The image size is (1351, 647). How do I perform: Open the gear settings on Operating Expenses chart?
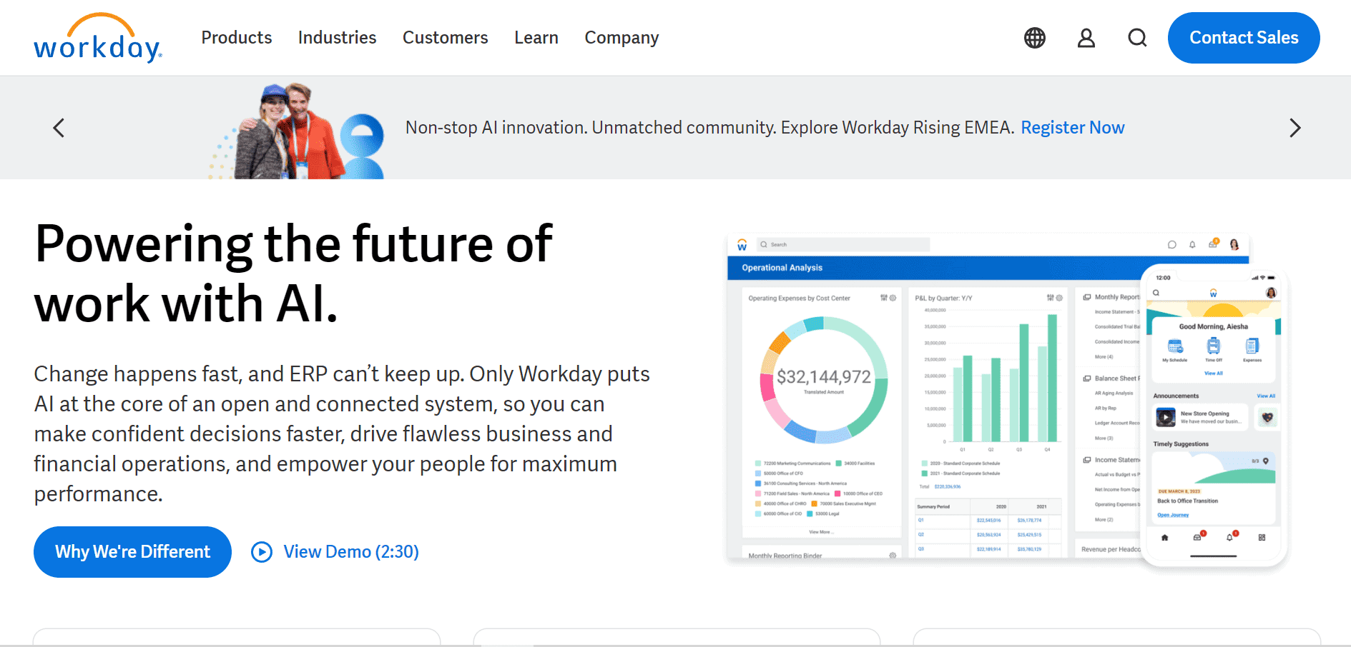pos(893,298)
